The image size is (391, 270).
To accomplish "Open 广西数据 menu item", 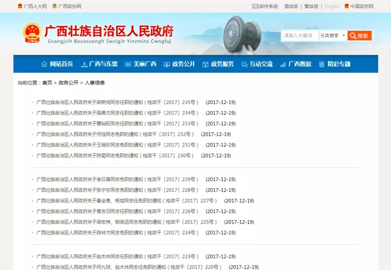I will click(300, 64).
